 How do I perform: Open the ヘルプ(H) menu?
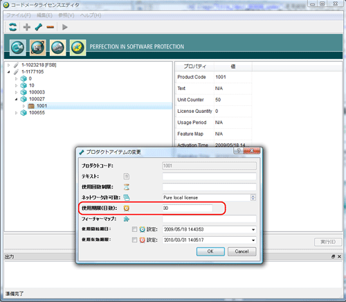coord(91,15)
